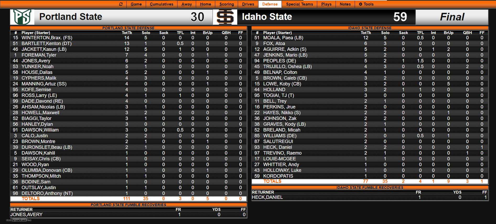This screenshot has width=496, height=224.
Task: Go to the Home team tab
Action: 205,4
